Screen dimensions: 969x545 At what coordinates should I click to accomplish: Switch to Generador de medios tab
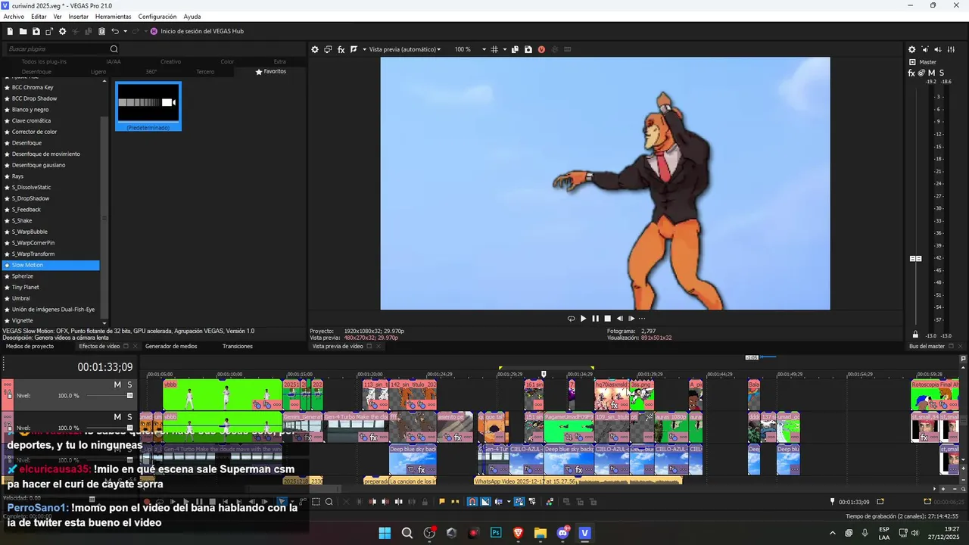tap(171, 346)
